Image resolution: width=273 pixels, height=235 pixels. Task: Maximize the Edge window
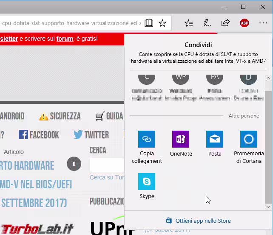point(243,7)
